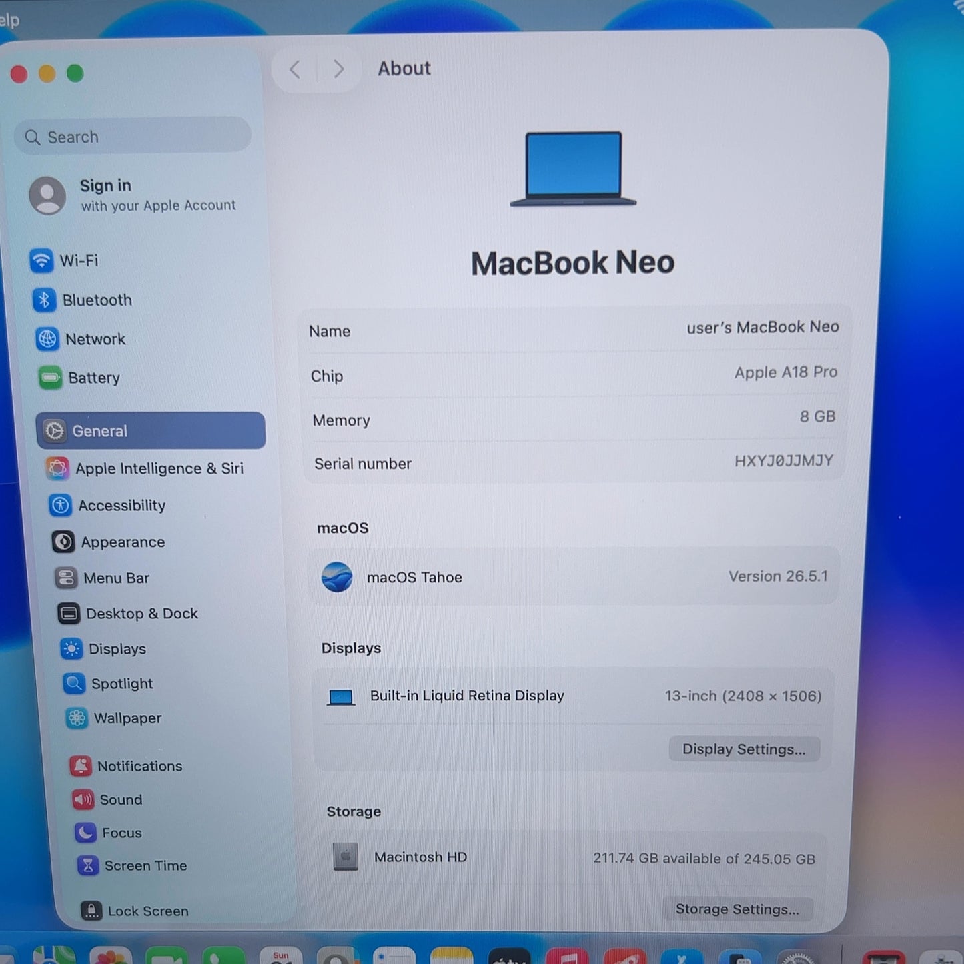Click the computer name "user's MacBook Neo"

click(763, 327)
